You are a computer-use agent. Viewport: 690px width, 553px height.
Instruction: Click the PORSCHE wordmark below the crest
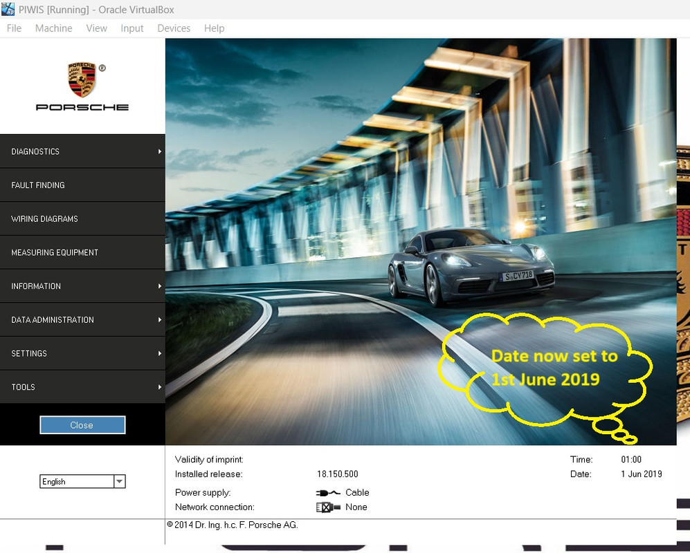(x=82, y=107)
